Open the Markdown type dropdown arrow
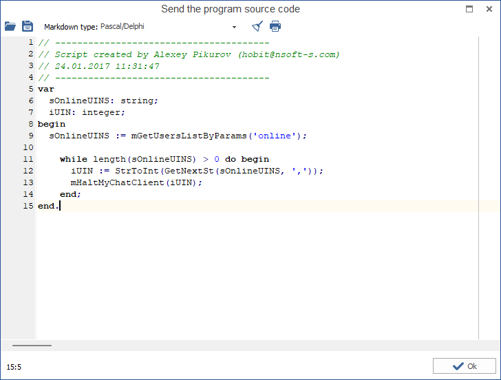501x380 pixels. click(234, 27)
